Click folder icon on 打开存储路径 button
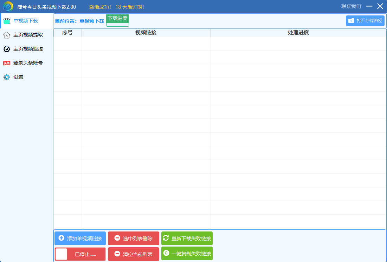The width and height of the screenshot is (387, 262). point(351,21)
